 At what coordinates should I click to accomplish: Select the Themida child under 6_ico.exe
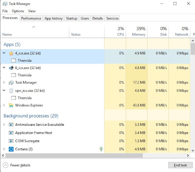tap(24, 75)
